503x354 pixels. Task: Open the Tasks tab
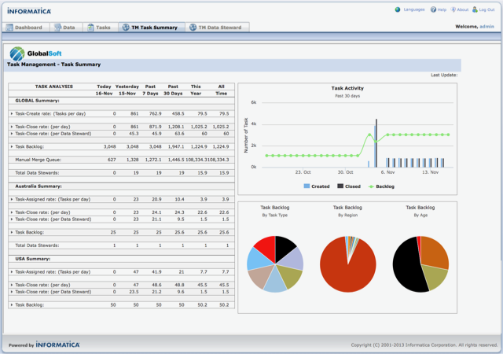click(x=101, y=28)
